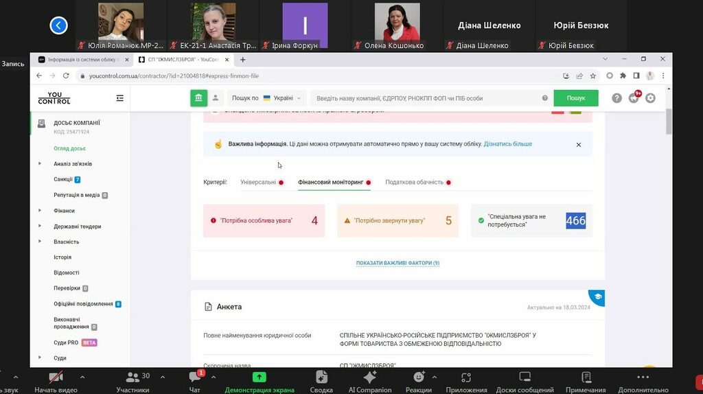
Task: Open the settings gear icon in header
Action: tap(650, 98)
